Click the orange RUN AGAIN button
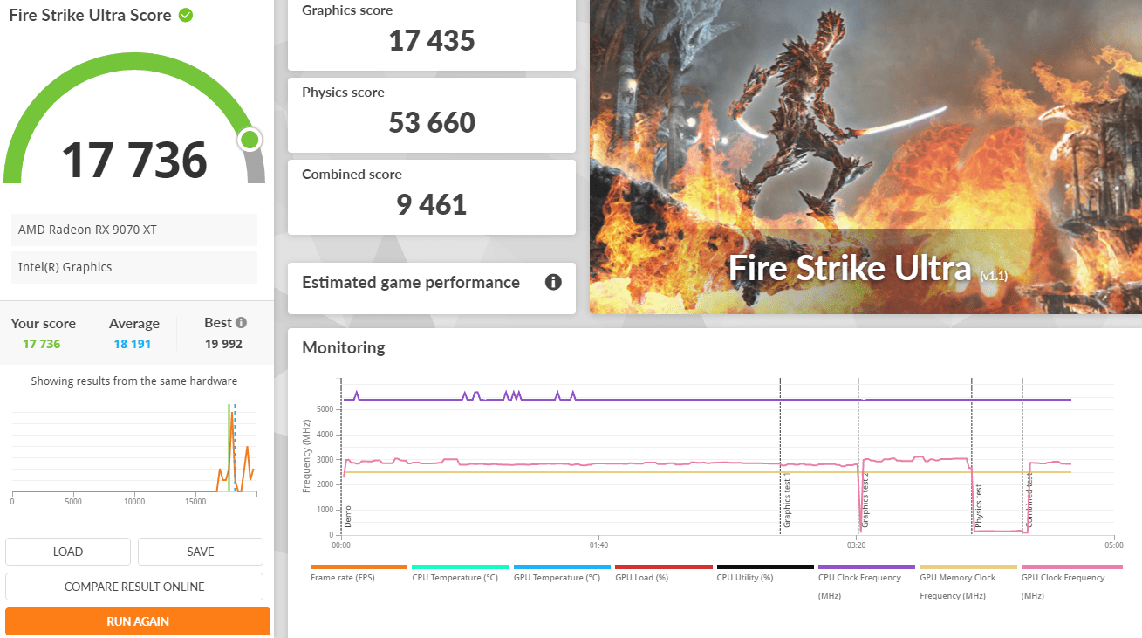Image resolution: width=1142 pixels, height=638 pixels. click(138, 621)
